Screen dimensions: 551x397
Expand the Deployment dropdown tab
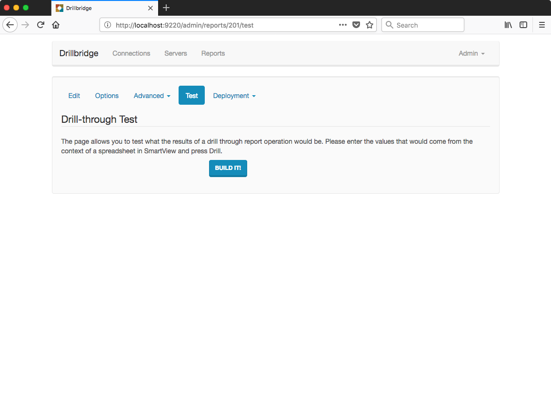coord(234,96)
